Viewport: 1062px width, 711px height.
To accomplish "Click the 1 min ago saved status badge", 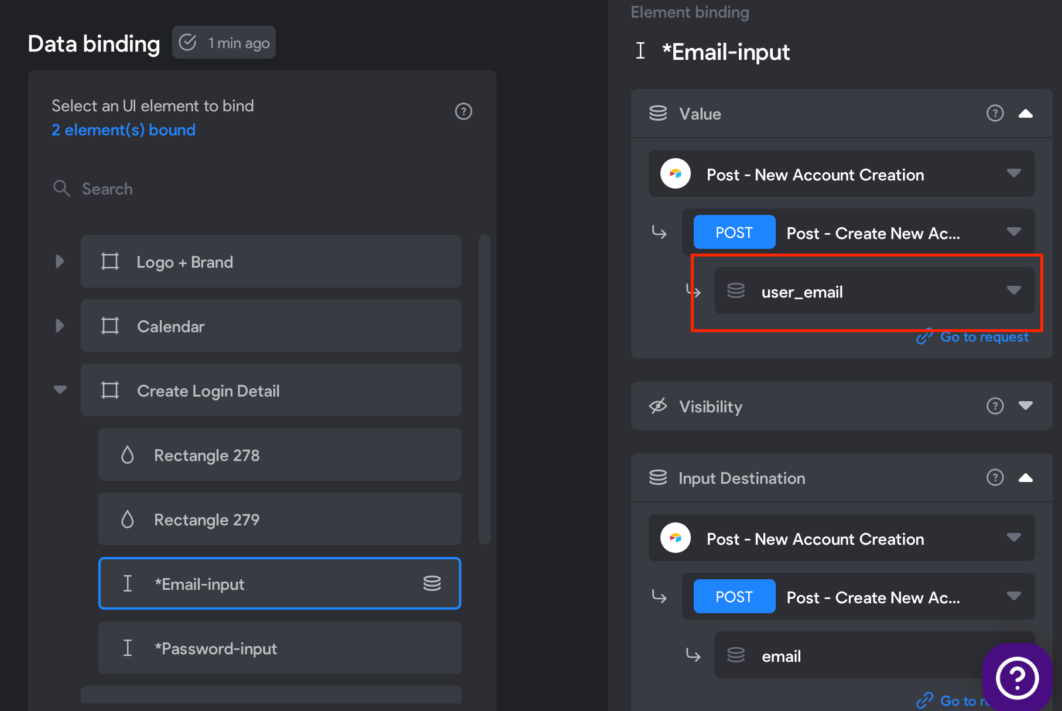I will click(224, 42).
